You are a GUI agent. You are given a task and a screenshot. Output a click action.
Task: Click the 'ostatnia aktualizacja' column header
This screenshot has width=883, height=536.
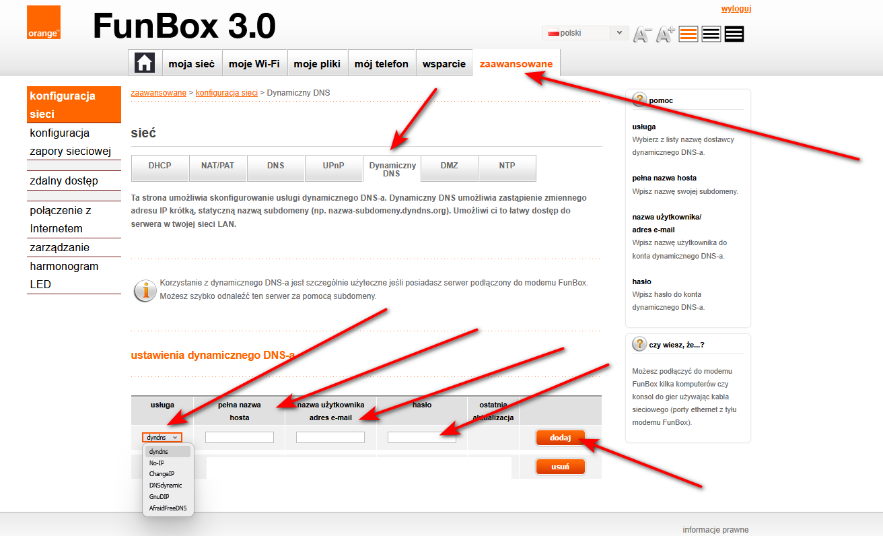click(493, 411)
